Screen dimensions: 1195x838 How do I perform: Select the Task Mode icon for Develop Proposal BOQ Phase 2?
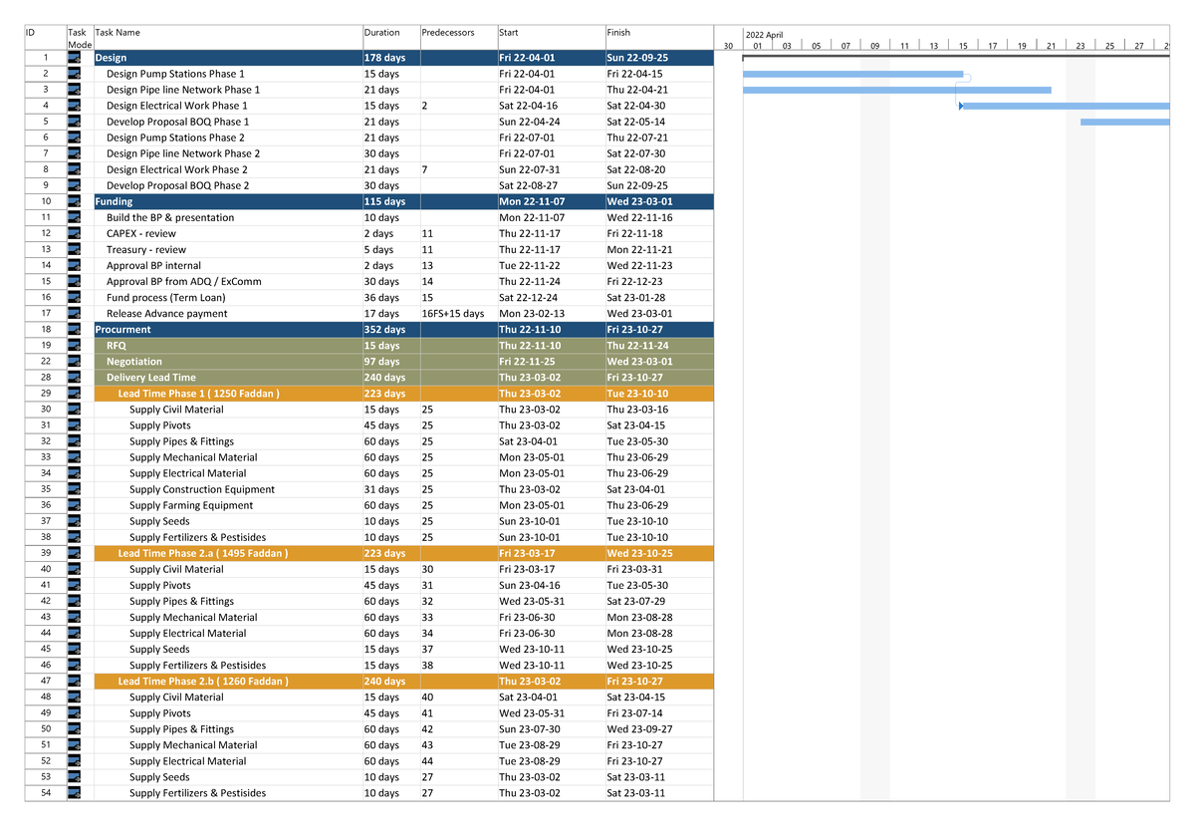click(x=74, y=185)
